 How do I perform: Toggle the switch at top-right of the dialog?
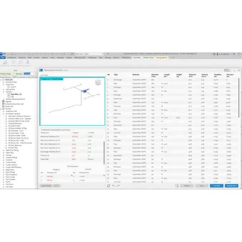pyautogui.click(x=227, y=70)
